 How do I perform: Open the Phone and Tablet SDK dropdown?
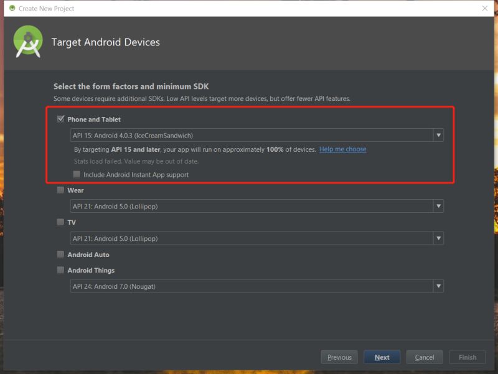coord(438,135)
